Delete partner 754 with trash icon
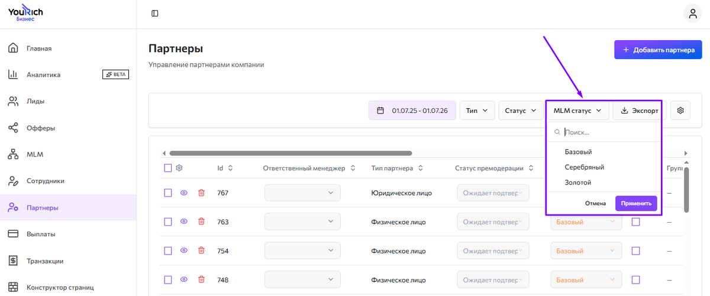The width and height of the screenshot is (710, 296). [201, 251]
